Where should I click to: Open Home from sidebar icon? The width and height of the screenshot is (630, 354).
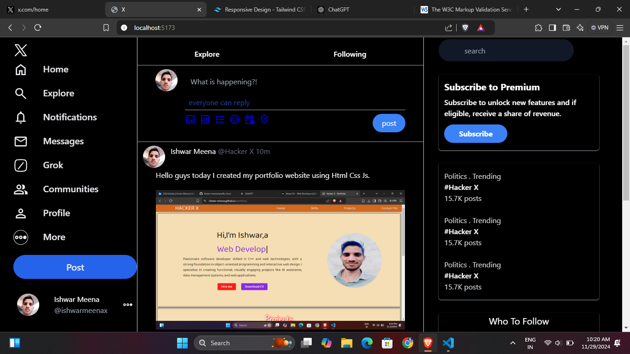coord(21,70)
